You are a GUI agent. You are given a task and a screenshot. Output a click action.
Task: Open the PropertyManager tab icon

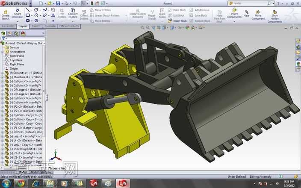pos(9,33)
